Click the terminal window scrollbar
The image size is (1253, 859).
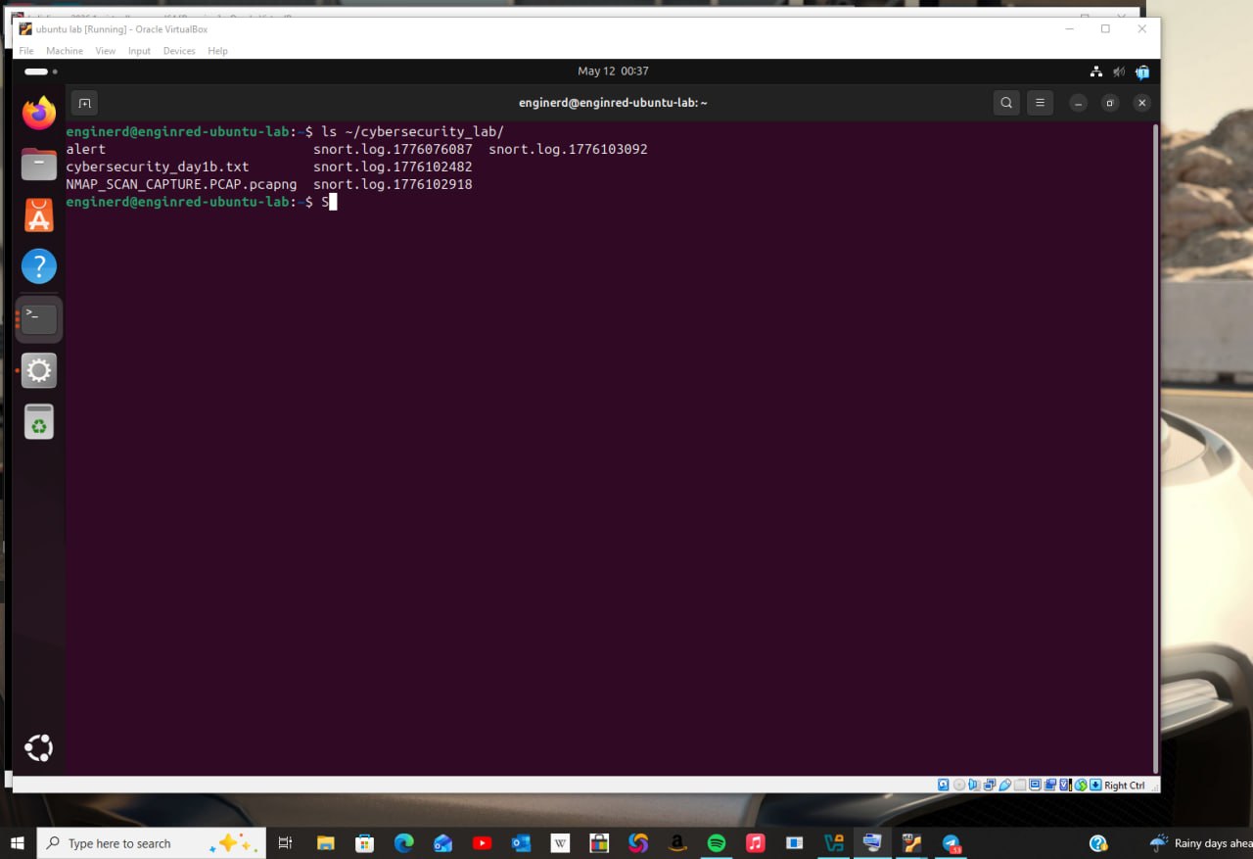point(1155,448)
